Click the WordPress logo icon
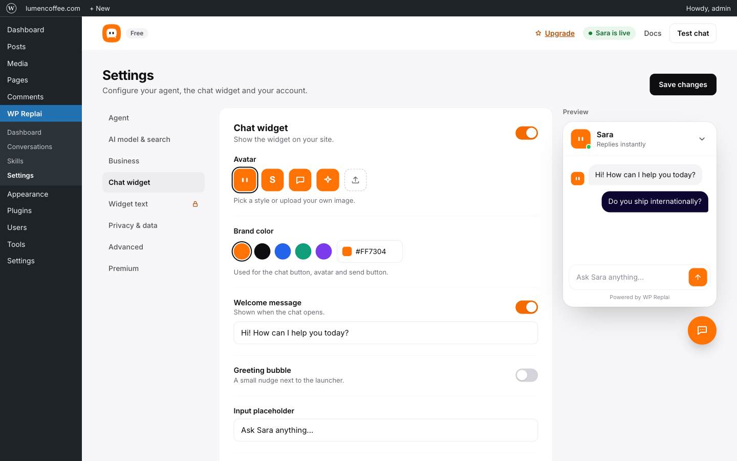 click(11, 8)
